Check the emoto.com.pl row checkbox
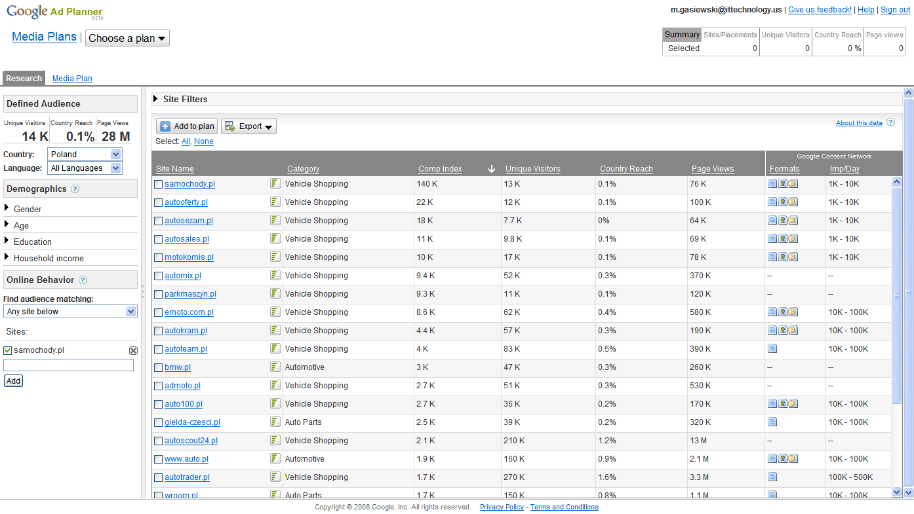Image resolution: width=914 pixels, height=514 pixels. 158,313
